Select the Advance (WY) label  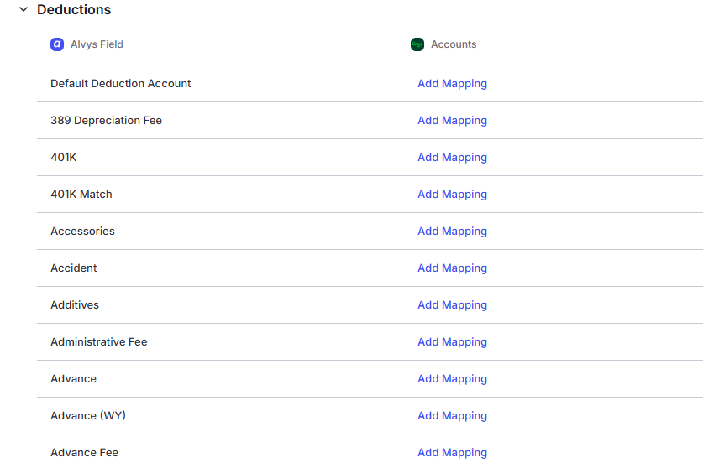tap(88, 415)
